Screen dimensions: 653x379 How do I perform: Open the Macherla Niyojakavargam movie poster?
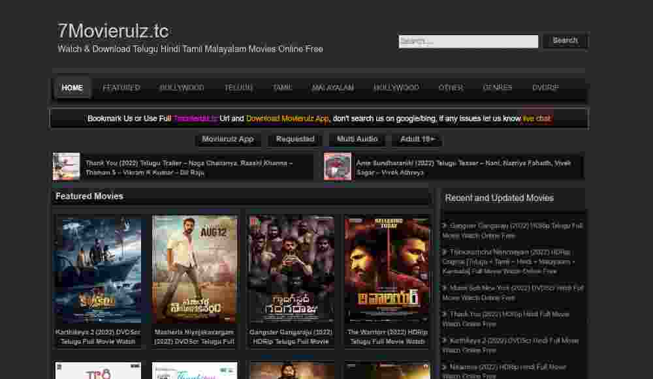pos(195,269)
